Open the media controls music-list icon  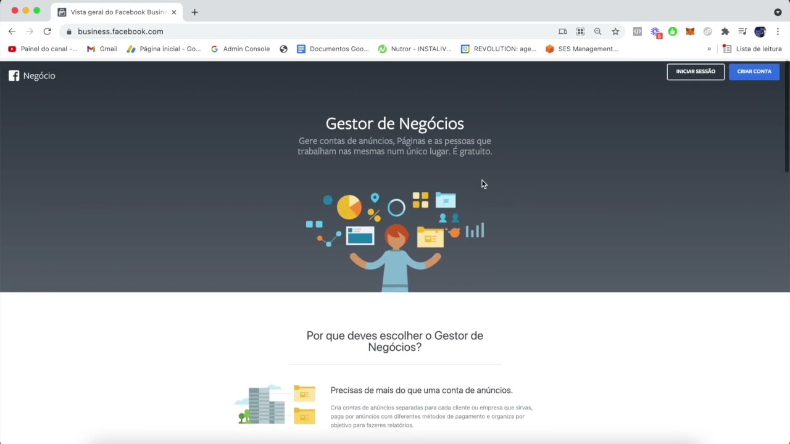[742, 31]
